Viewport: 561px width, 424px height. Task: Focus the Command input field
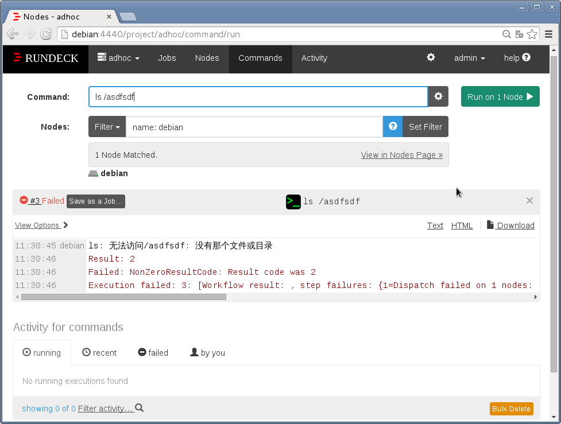(258, 96)
